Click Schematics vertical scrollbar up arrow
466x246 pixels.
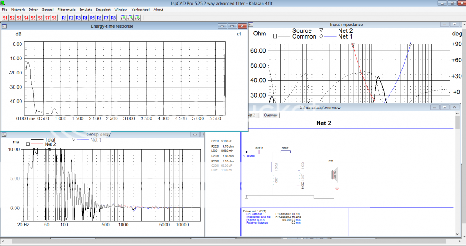(457, 114)
